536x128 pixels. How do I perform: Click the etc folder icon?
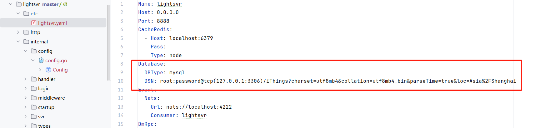pos(26,13)
